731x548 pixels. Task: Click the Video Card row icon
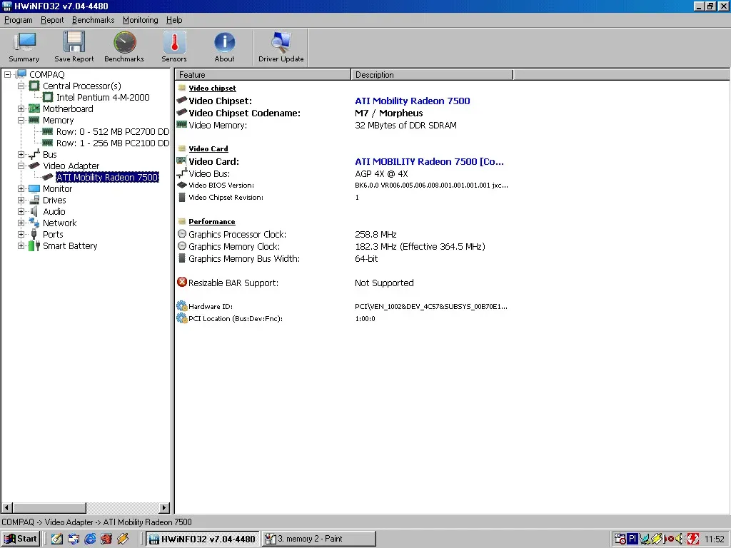[x=182, y=161]
